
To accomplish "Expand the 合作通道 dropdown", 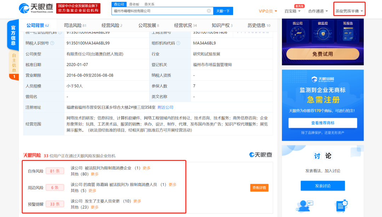I will click(318, 11).
